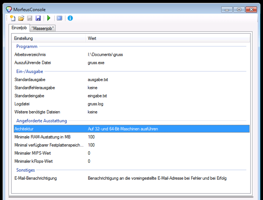Open the console window toolbar icon
This screenshot has height=200, width=263.
(59, 18)
